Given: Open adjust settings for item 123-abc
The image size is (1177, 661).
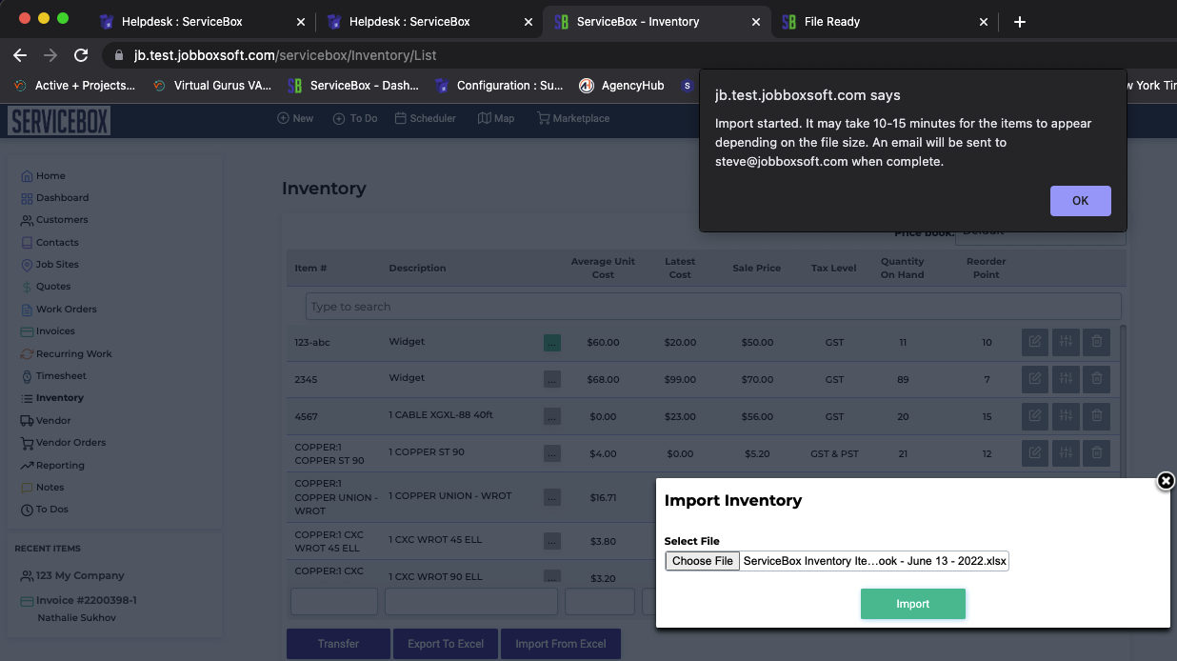Looking at the screenshot, I should (x=1066, y=341).
